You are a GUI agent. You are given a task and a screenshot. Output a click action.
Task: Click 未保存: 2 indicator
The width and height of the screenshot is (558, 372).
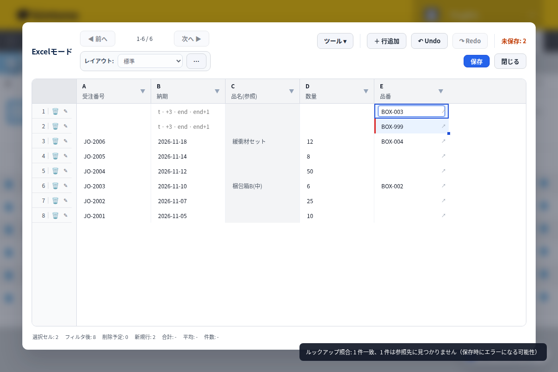pos(514,41)
